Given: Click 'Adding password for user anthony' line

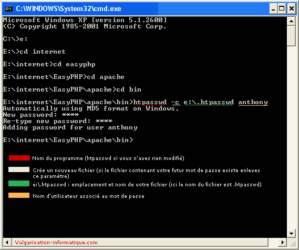Looking at the screenshot, I should [70, 127].
